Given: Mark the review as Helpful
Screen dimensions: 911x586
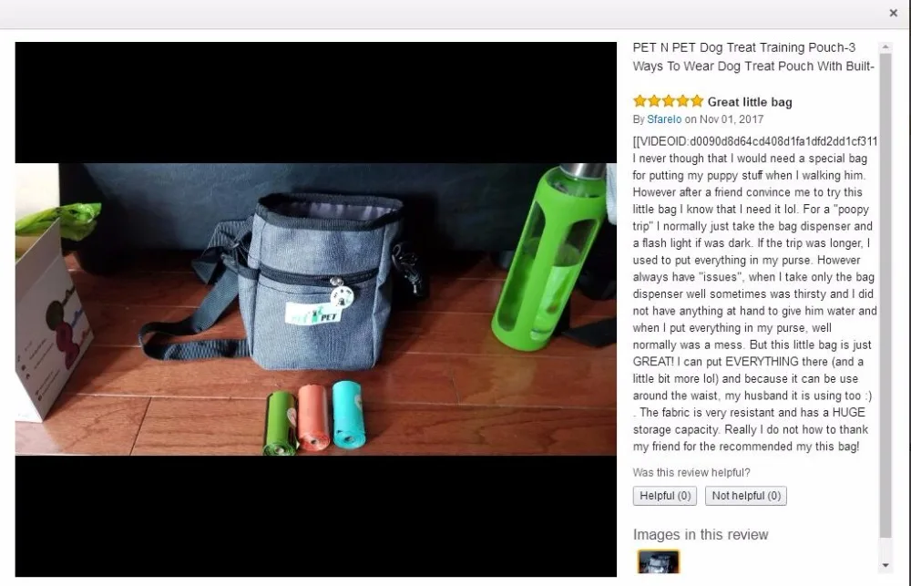Looking at the screenshot, I should pos(665,496).
